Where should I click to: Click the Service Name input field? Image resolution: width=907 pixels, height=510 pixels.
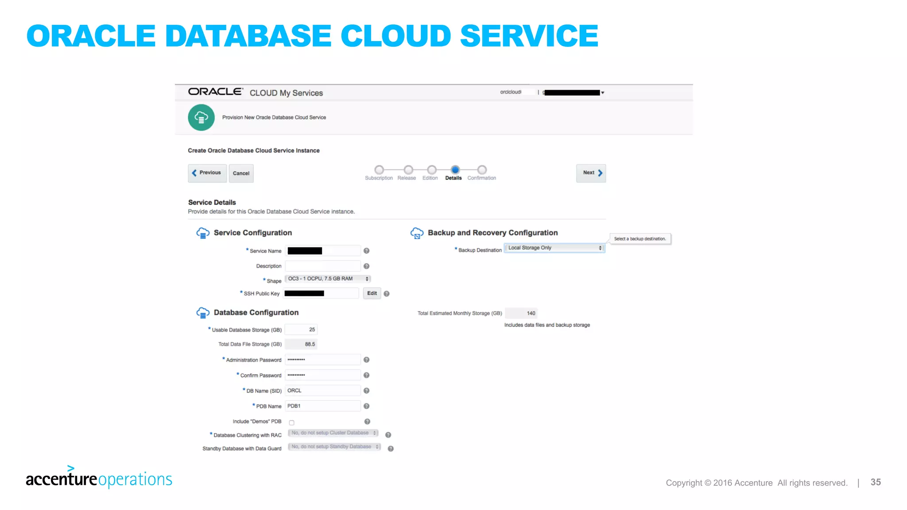(x=323, y=251)
